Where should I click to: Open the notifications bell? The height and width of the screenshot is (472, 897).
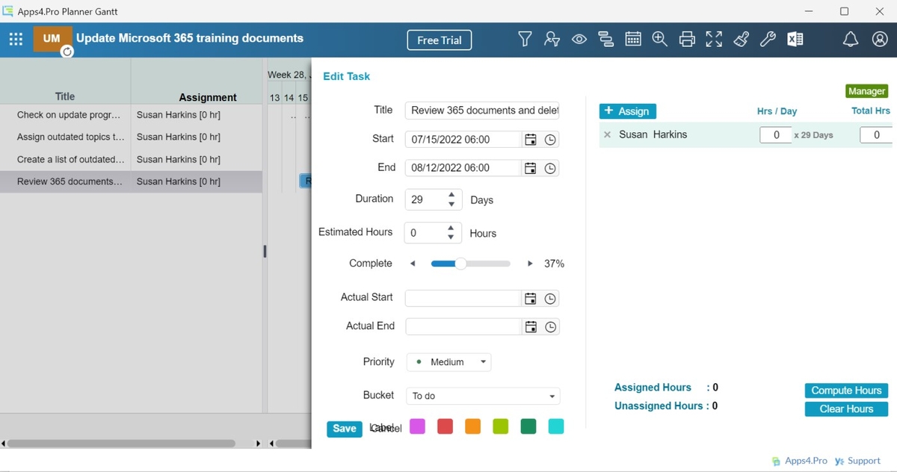coord(851,39)
